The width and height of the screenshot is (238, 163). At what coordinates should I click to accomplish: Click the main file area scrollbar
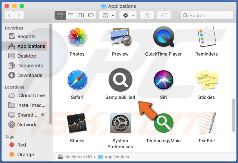click(x=234, y=115)
